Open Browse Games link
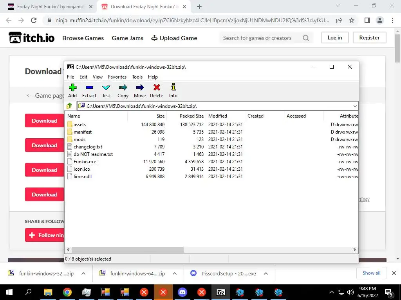The height and width of the screenshot is (300, 401). [83, 38]
